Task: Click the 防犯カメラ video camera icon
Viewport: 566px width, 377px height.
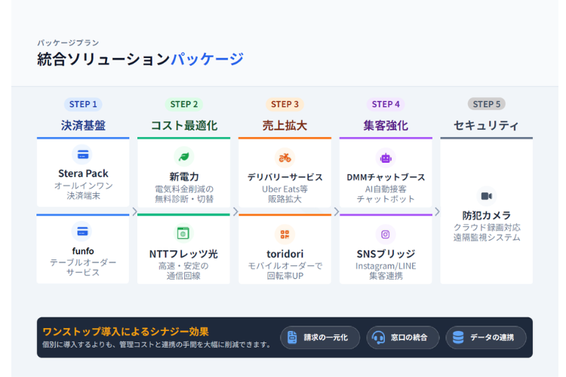Action: (487, 196)
